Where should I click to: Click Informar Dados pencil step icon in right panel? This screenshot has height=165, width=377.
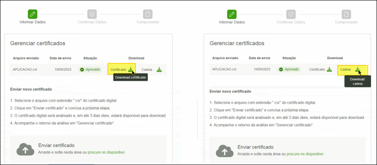pyautogui.click(x=232, y=14)
